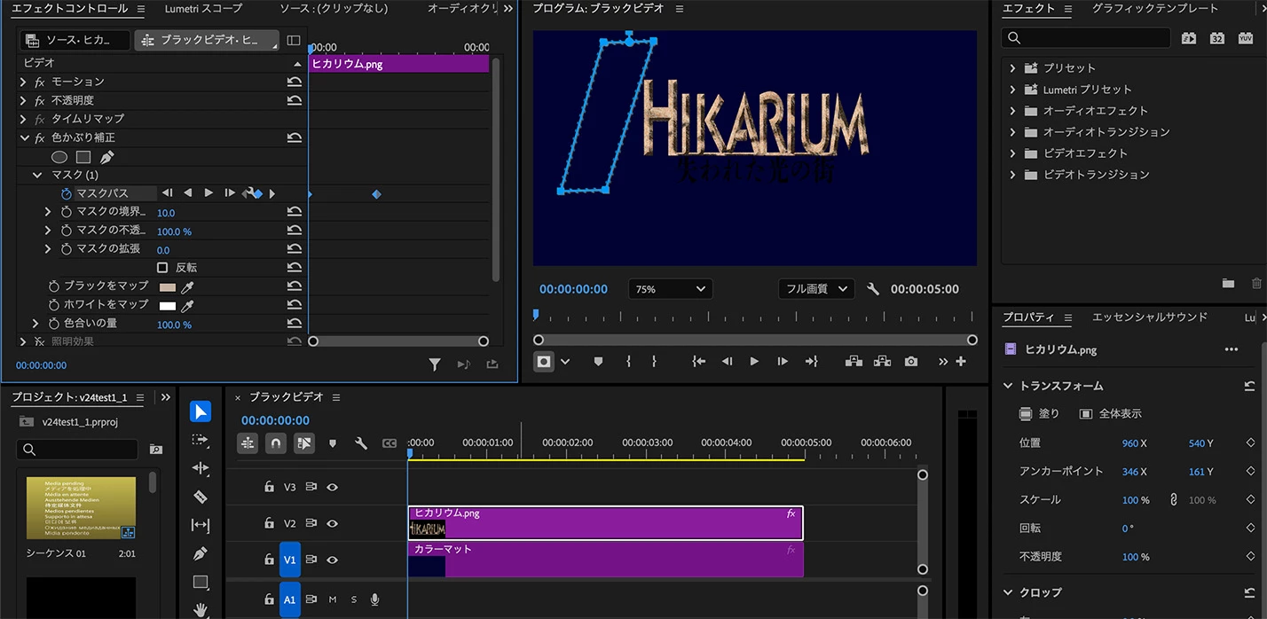
Task: Open the エフェクト panel tab
Action: [x=1028, y=8]
